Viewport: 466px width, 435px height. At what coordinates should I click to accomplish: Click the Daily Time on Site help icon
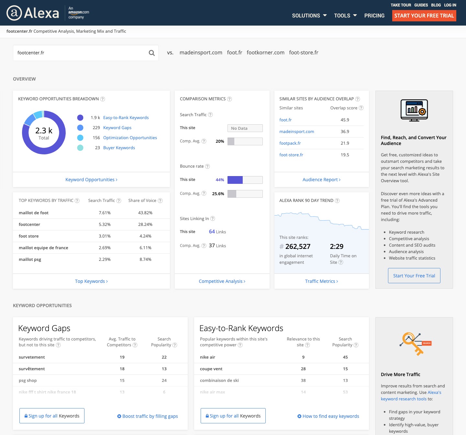(341, 262)
